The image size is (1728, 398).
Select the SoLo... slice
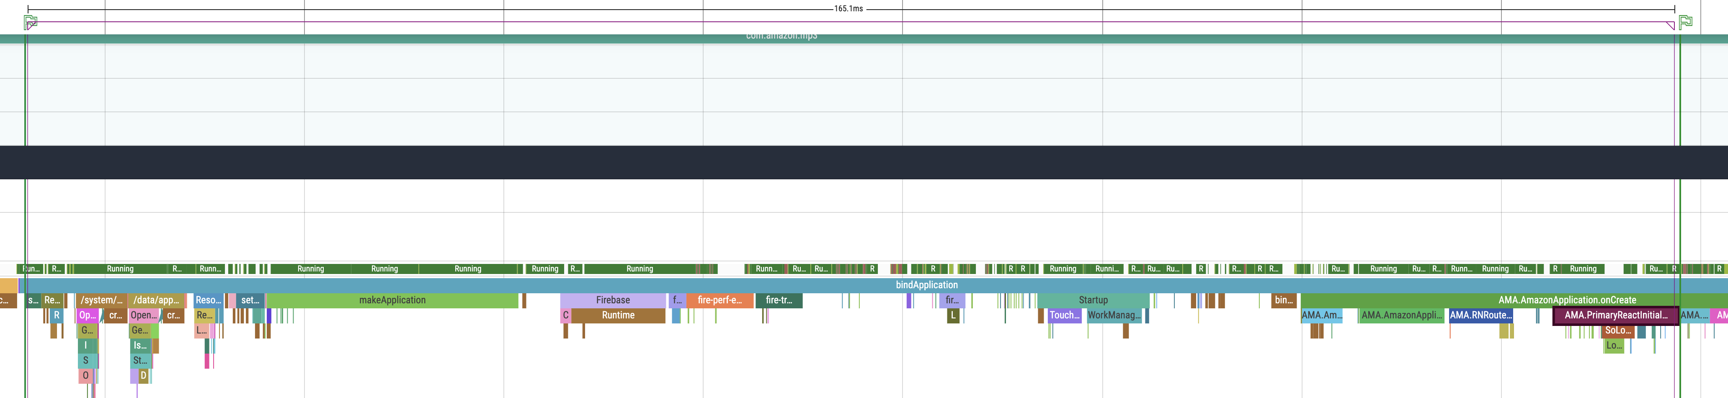tap(1617, 330)
